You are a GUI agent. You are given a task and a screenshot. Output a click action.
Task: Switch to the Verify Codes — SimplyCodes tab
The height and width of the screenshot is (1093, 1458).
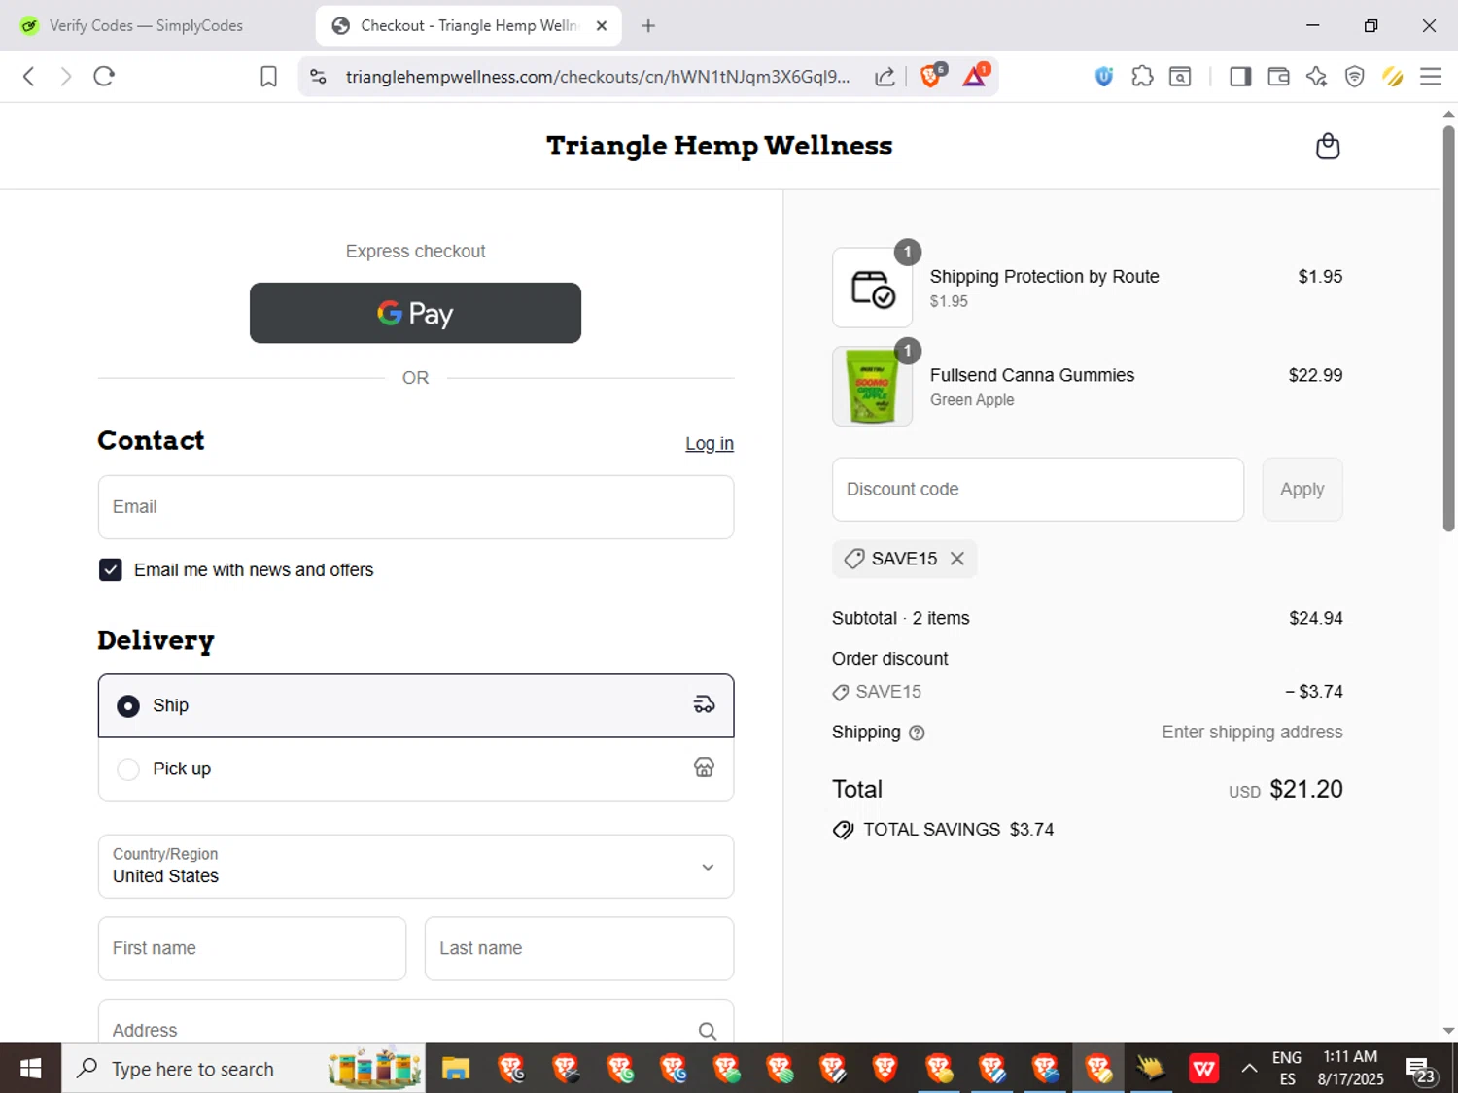pyautogui.click(x=146, y=26)
